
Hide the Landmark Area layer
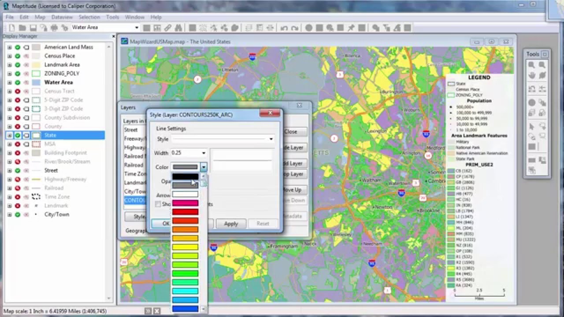(18, 65)
